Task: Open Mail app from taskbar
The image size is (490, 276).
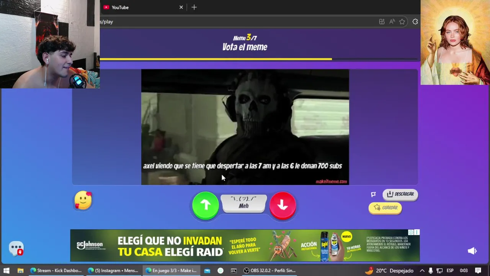Action: pyautogui.click(x=207, y=270)
